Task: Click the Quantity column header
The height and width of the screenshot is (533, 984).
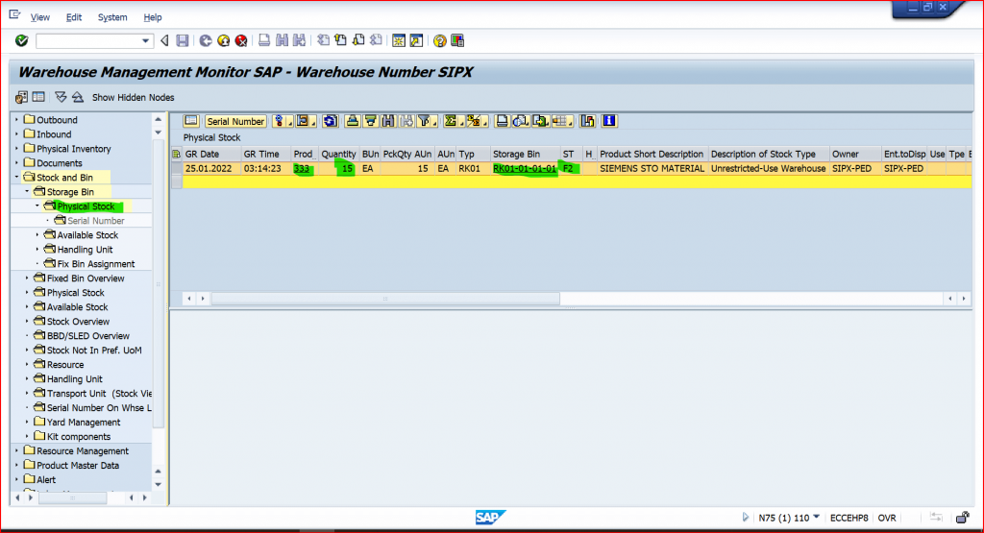Action: coord(338,155)
